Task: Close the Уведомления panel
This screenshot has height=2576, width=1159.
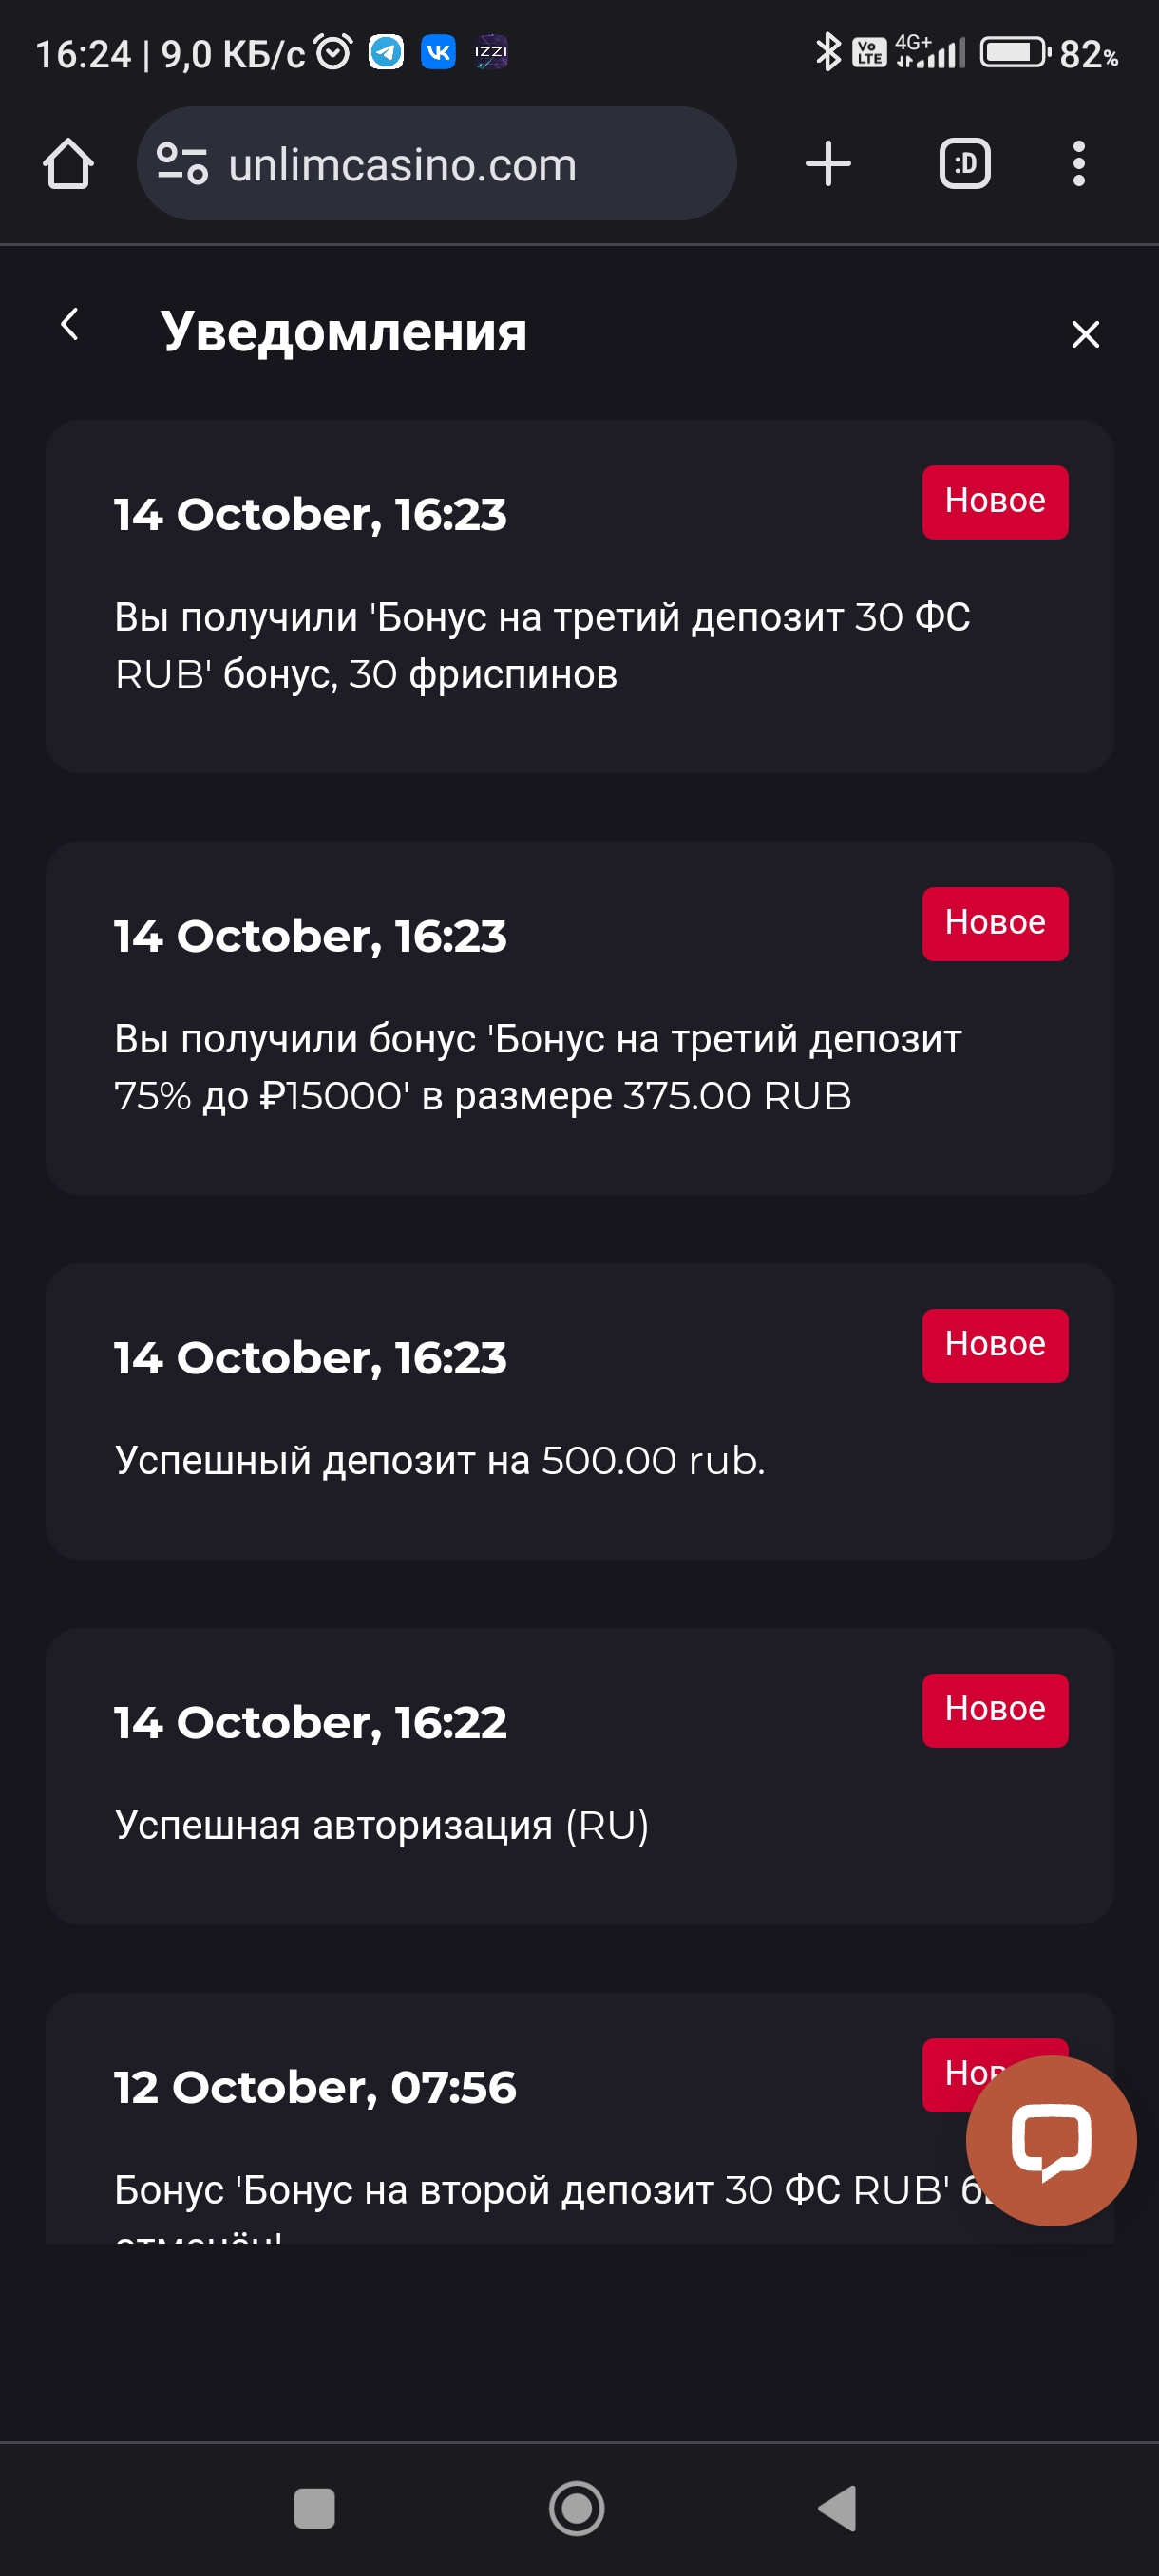Action: click(x=1085, y=334)
